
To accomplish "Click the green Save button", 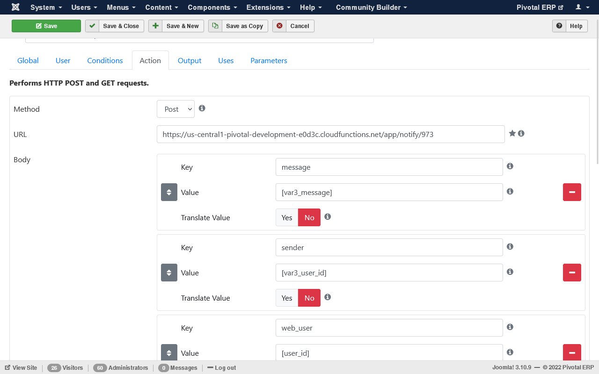I will [46, 26].
